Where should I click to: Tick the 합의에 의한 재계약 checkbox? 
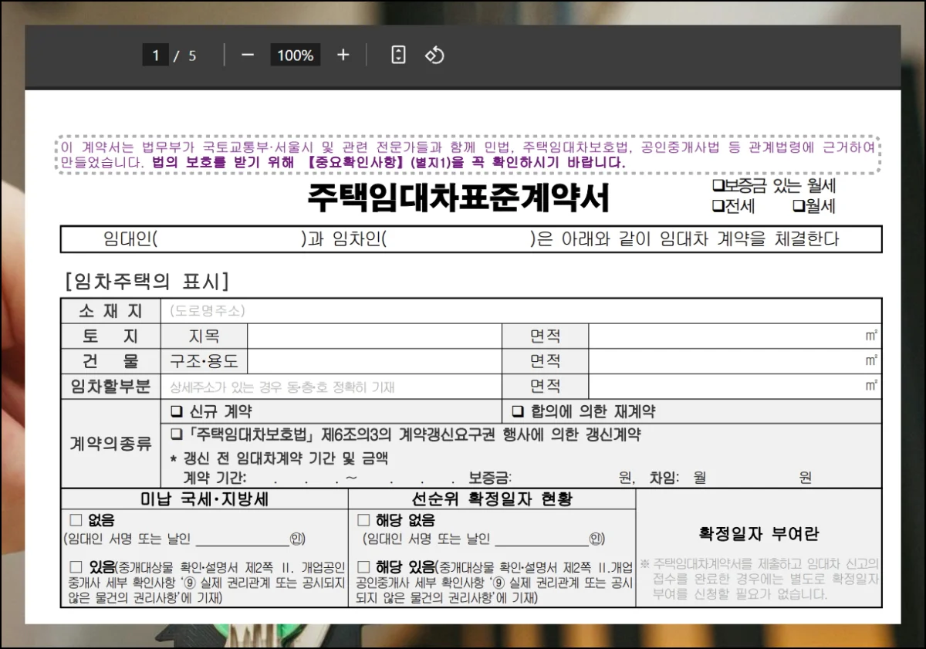pyautogui.click(x=518, y=412)
